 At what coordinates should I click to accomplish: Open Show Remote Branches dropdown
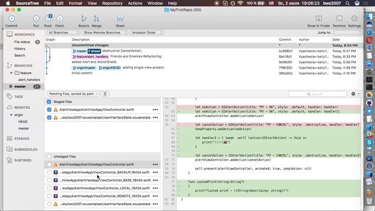click(x=105, y=33)
